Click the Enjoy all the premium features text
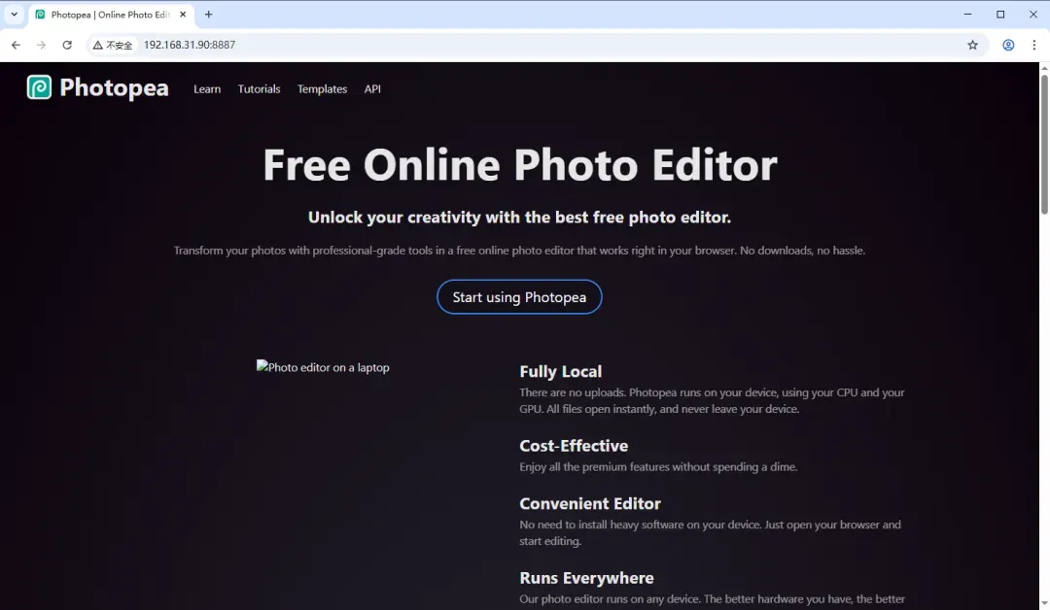Image resolution: width=1050 pixels, height=610 pixels. [658, 467]
